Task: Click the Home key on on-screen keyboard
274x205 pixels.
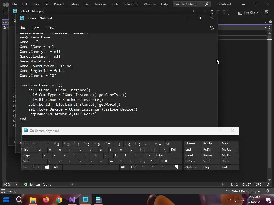Action: pos(193,143)
